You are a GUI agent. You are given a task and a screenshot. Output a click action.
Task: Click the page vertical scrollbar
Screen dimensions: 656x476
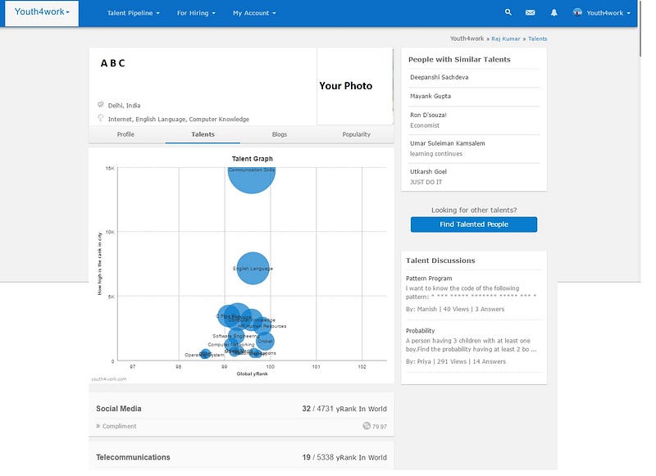pyautogui.click(x=640, y=29)
